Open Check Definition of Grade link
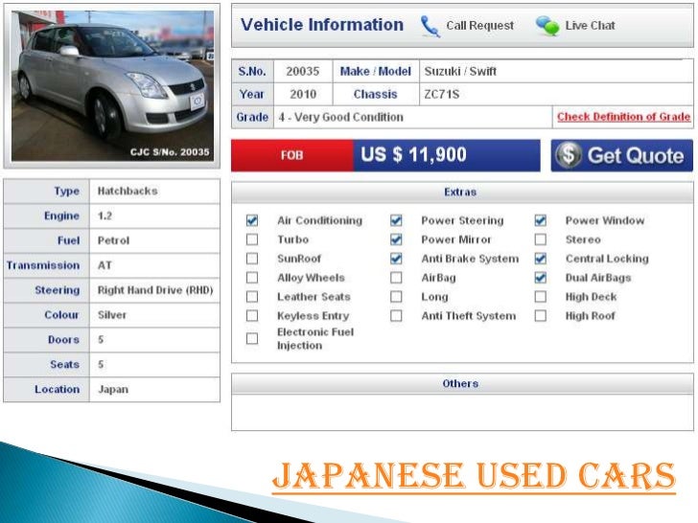The image size is (698, 523). pyautogui.click(x=623, y=117)
